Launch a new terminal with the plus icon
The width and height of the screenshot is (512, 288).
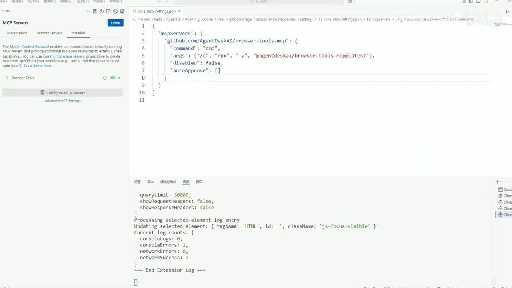click(x=497, y=181)
